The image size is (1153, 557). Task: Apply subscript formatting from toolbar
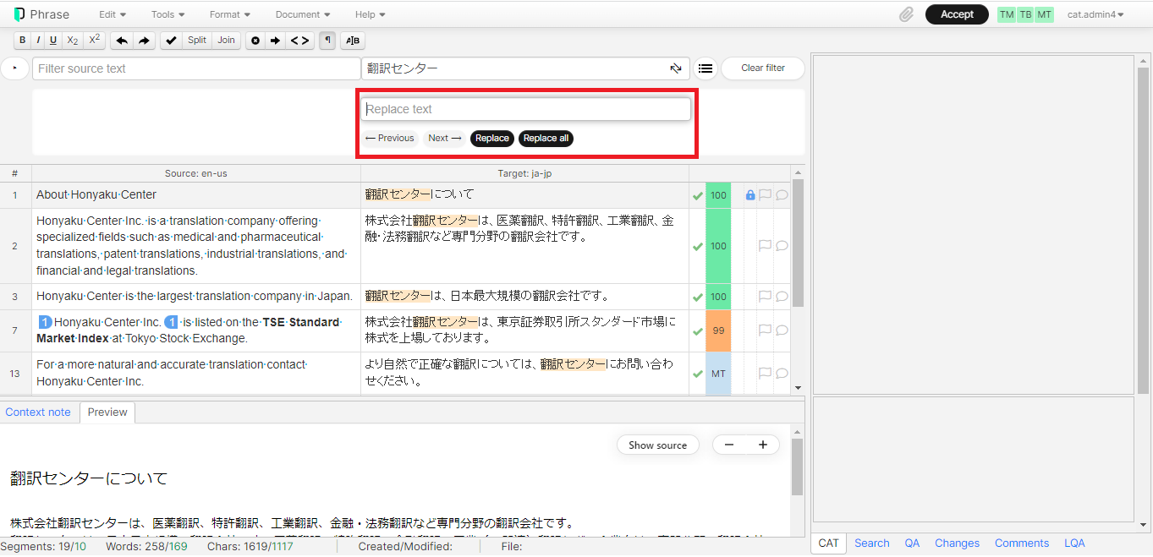point(73,41)
